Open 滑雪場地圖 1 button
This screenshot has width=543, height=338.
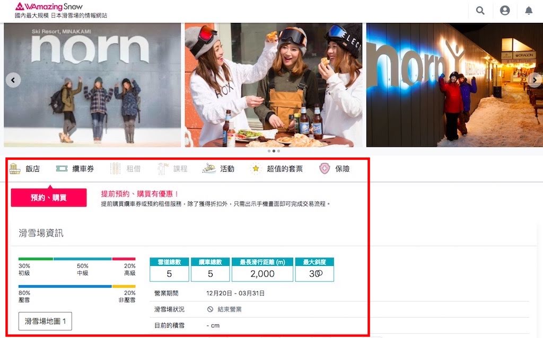coord(45,321)
